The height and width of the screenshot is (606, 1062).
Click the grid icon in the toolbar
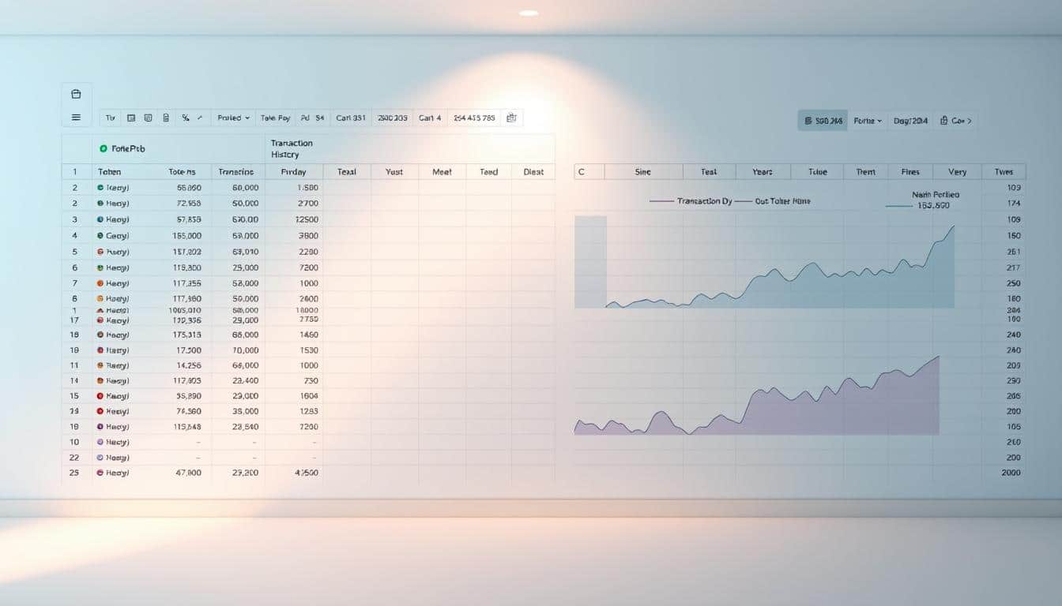click(149, 118)
